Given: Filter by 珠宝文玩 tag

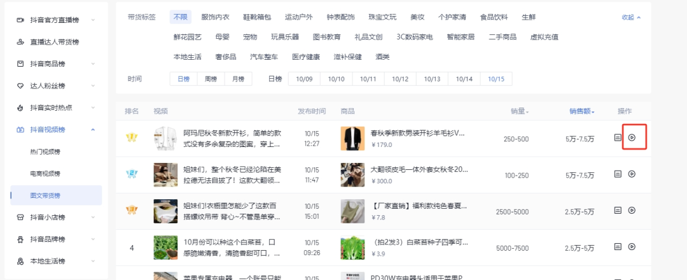Looking at the screenshot, I should [382, 18].
